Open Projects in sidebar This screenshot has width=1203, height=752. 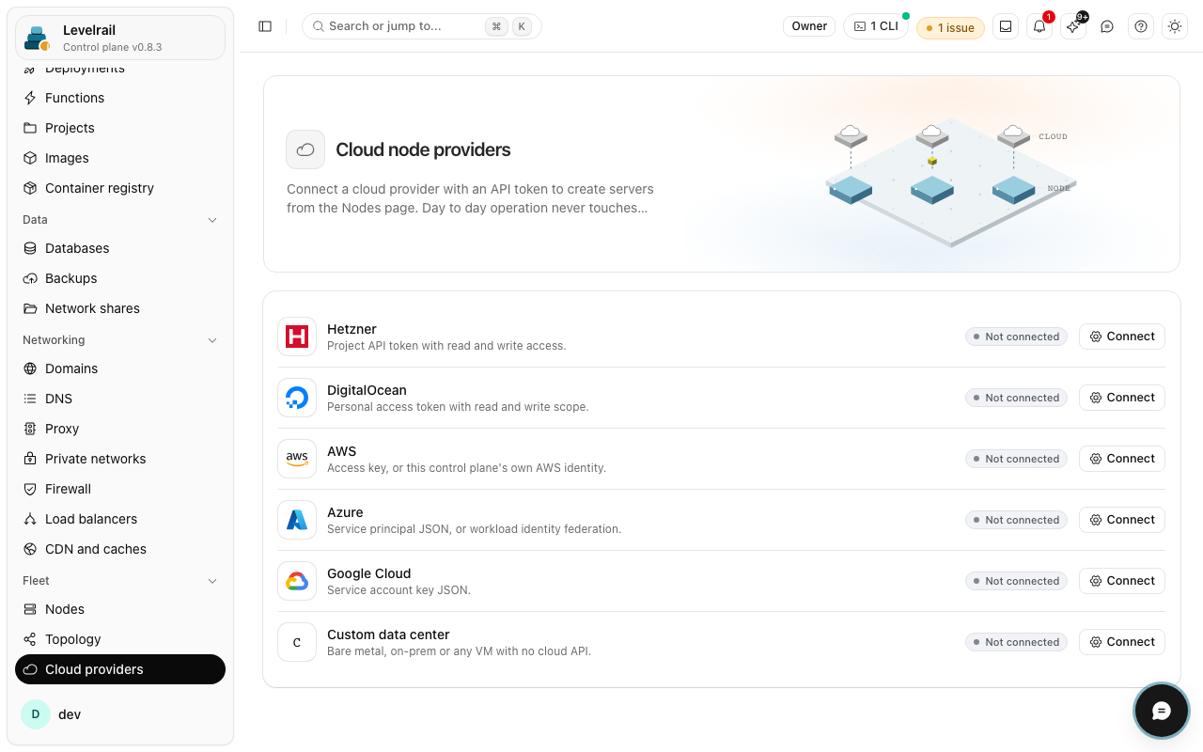pos(120,128)
